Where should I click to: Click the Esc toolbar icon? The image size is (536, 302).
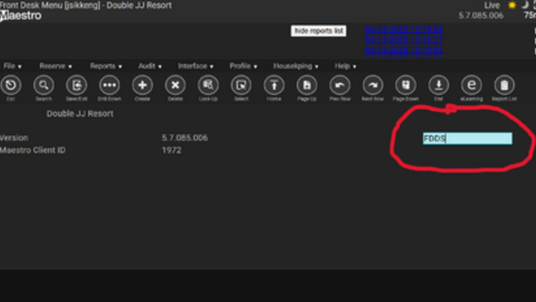[x=11, y=85]
